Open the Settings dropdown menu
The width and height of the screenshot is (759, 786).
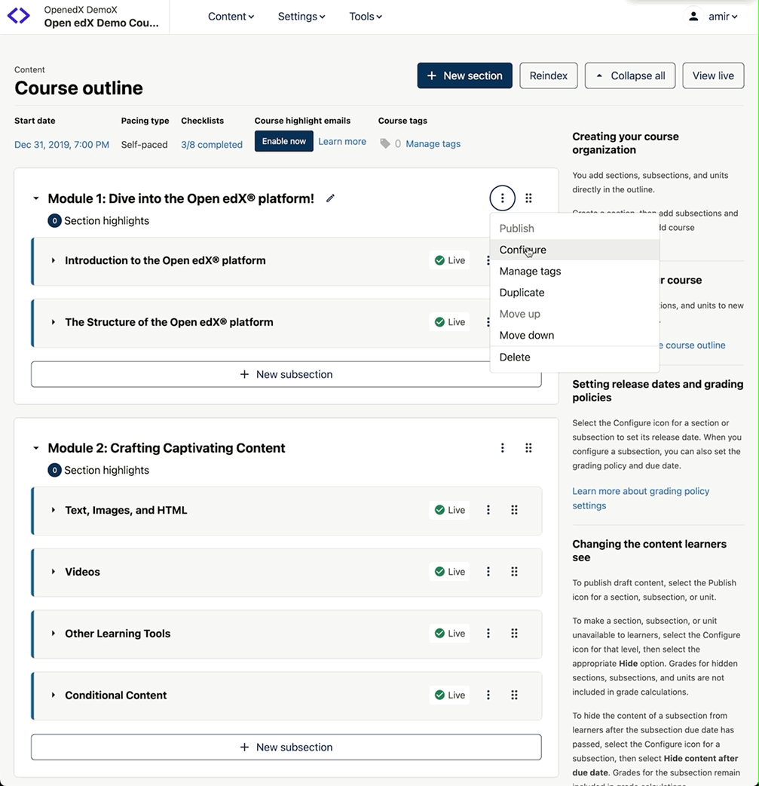pyautogui.click(x=301, y=17)
